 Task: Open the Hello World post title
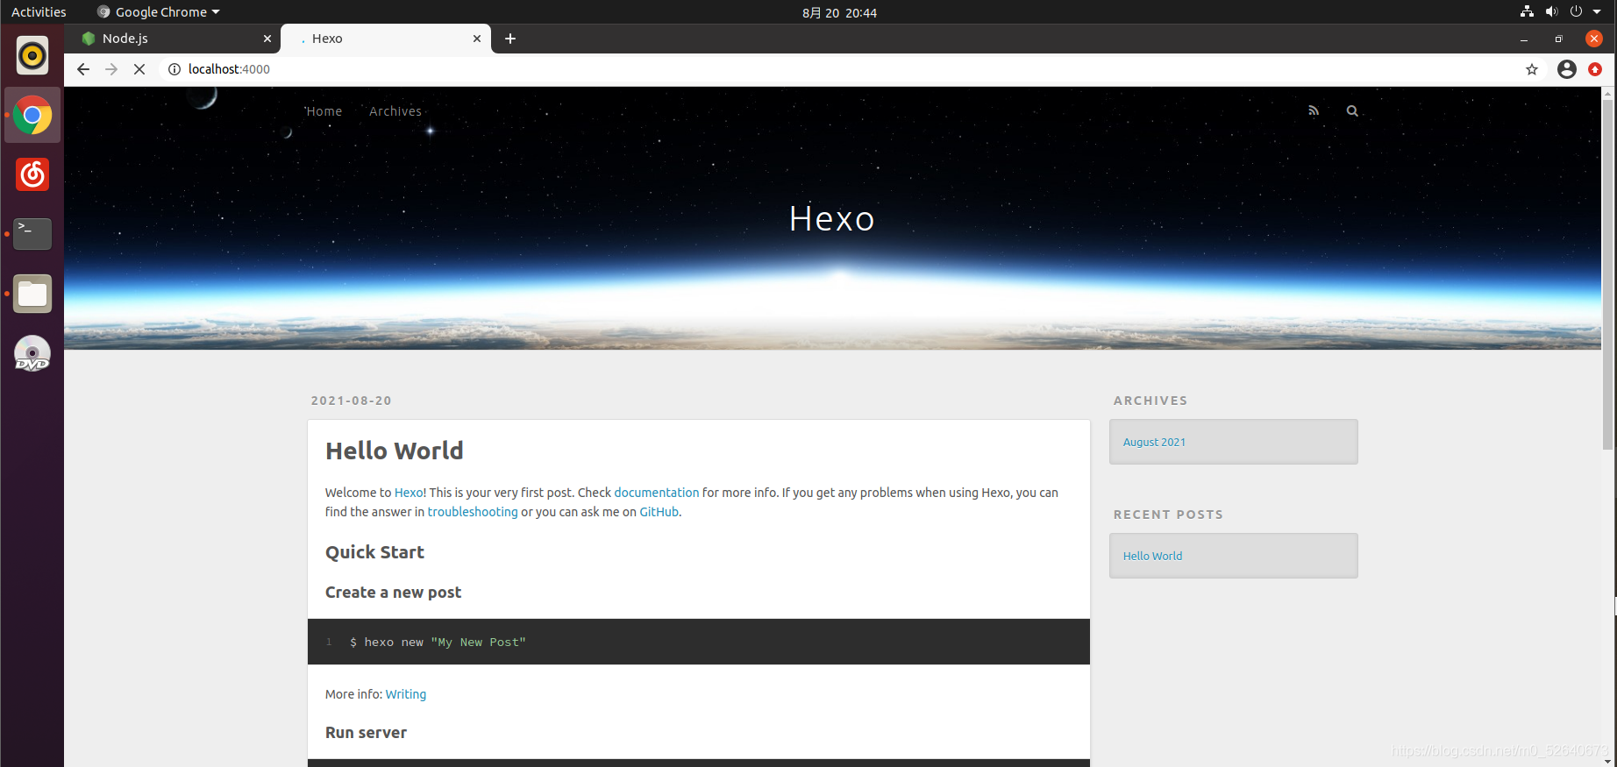pos(395,451)
